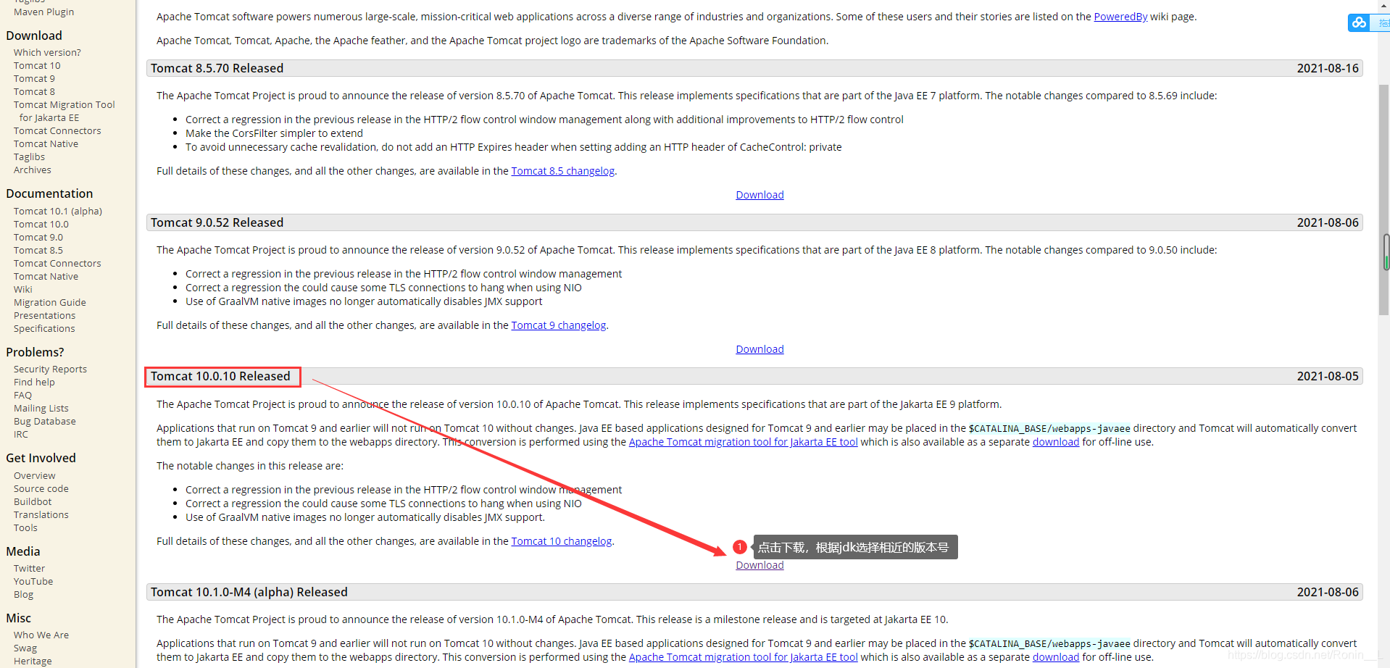The width and height of the screenshot is (1390, 668).
Task: Open the IRC link
Action: point(21,434)
